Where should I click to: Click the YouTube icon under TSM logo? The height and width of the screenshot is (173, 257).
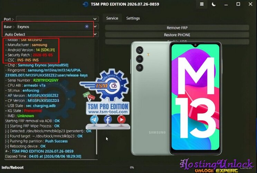click(x=121, y=119)
